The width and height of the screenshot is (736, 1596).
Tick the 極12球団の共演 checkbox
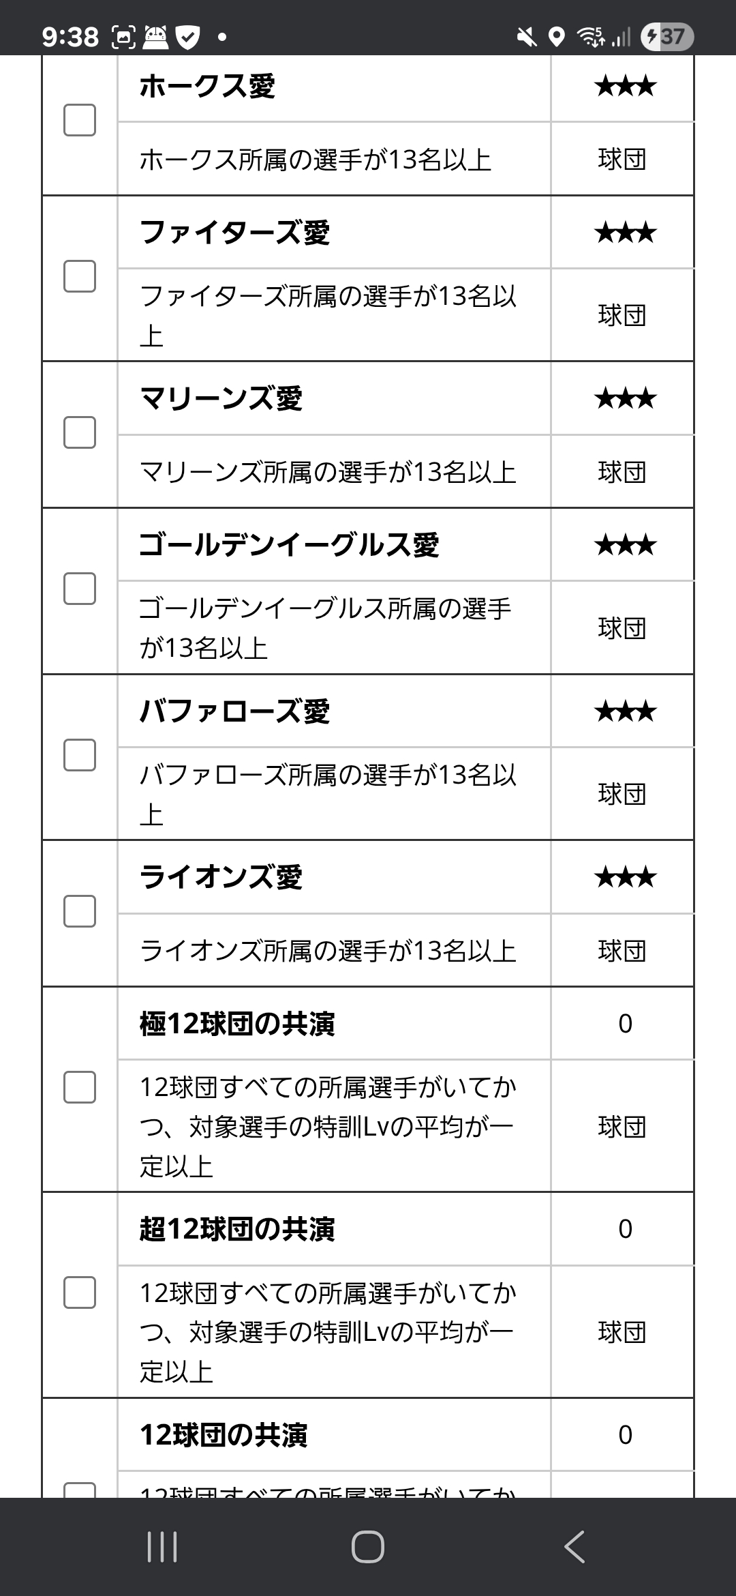[x=80, y=1087]
